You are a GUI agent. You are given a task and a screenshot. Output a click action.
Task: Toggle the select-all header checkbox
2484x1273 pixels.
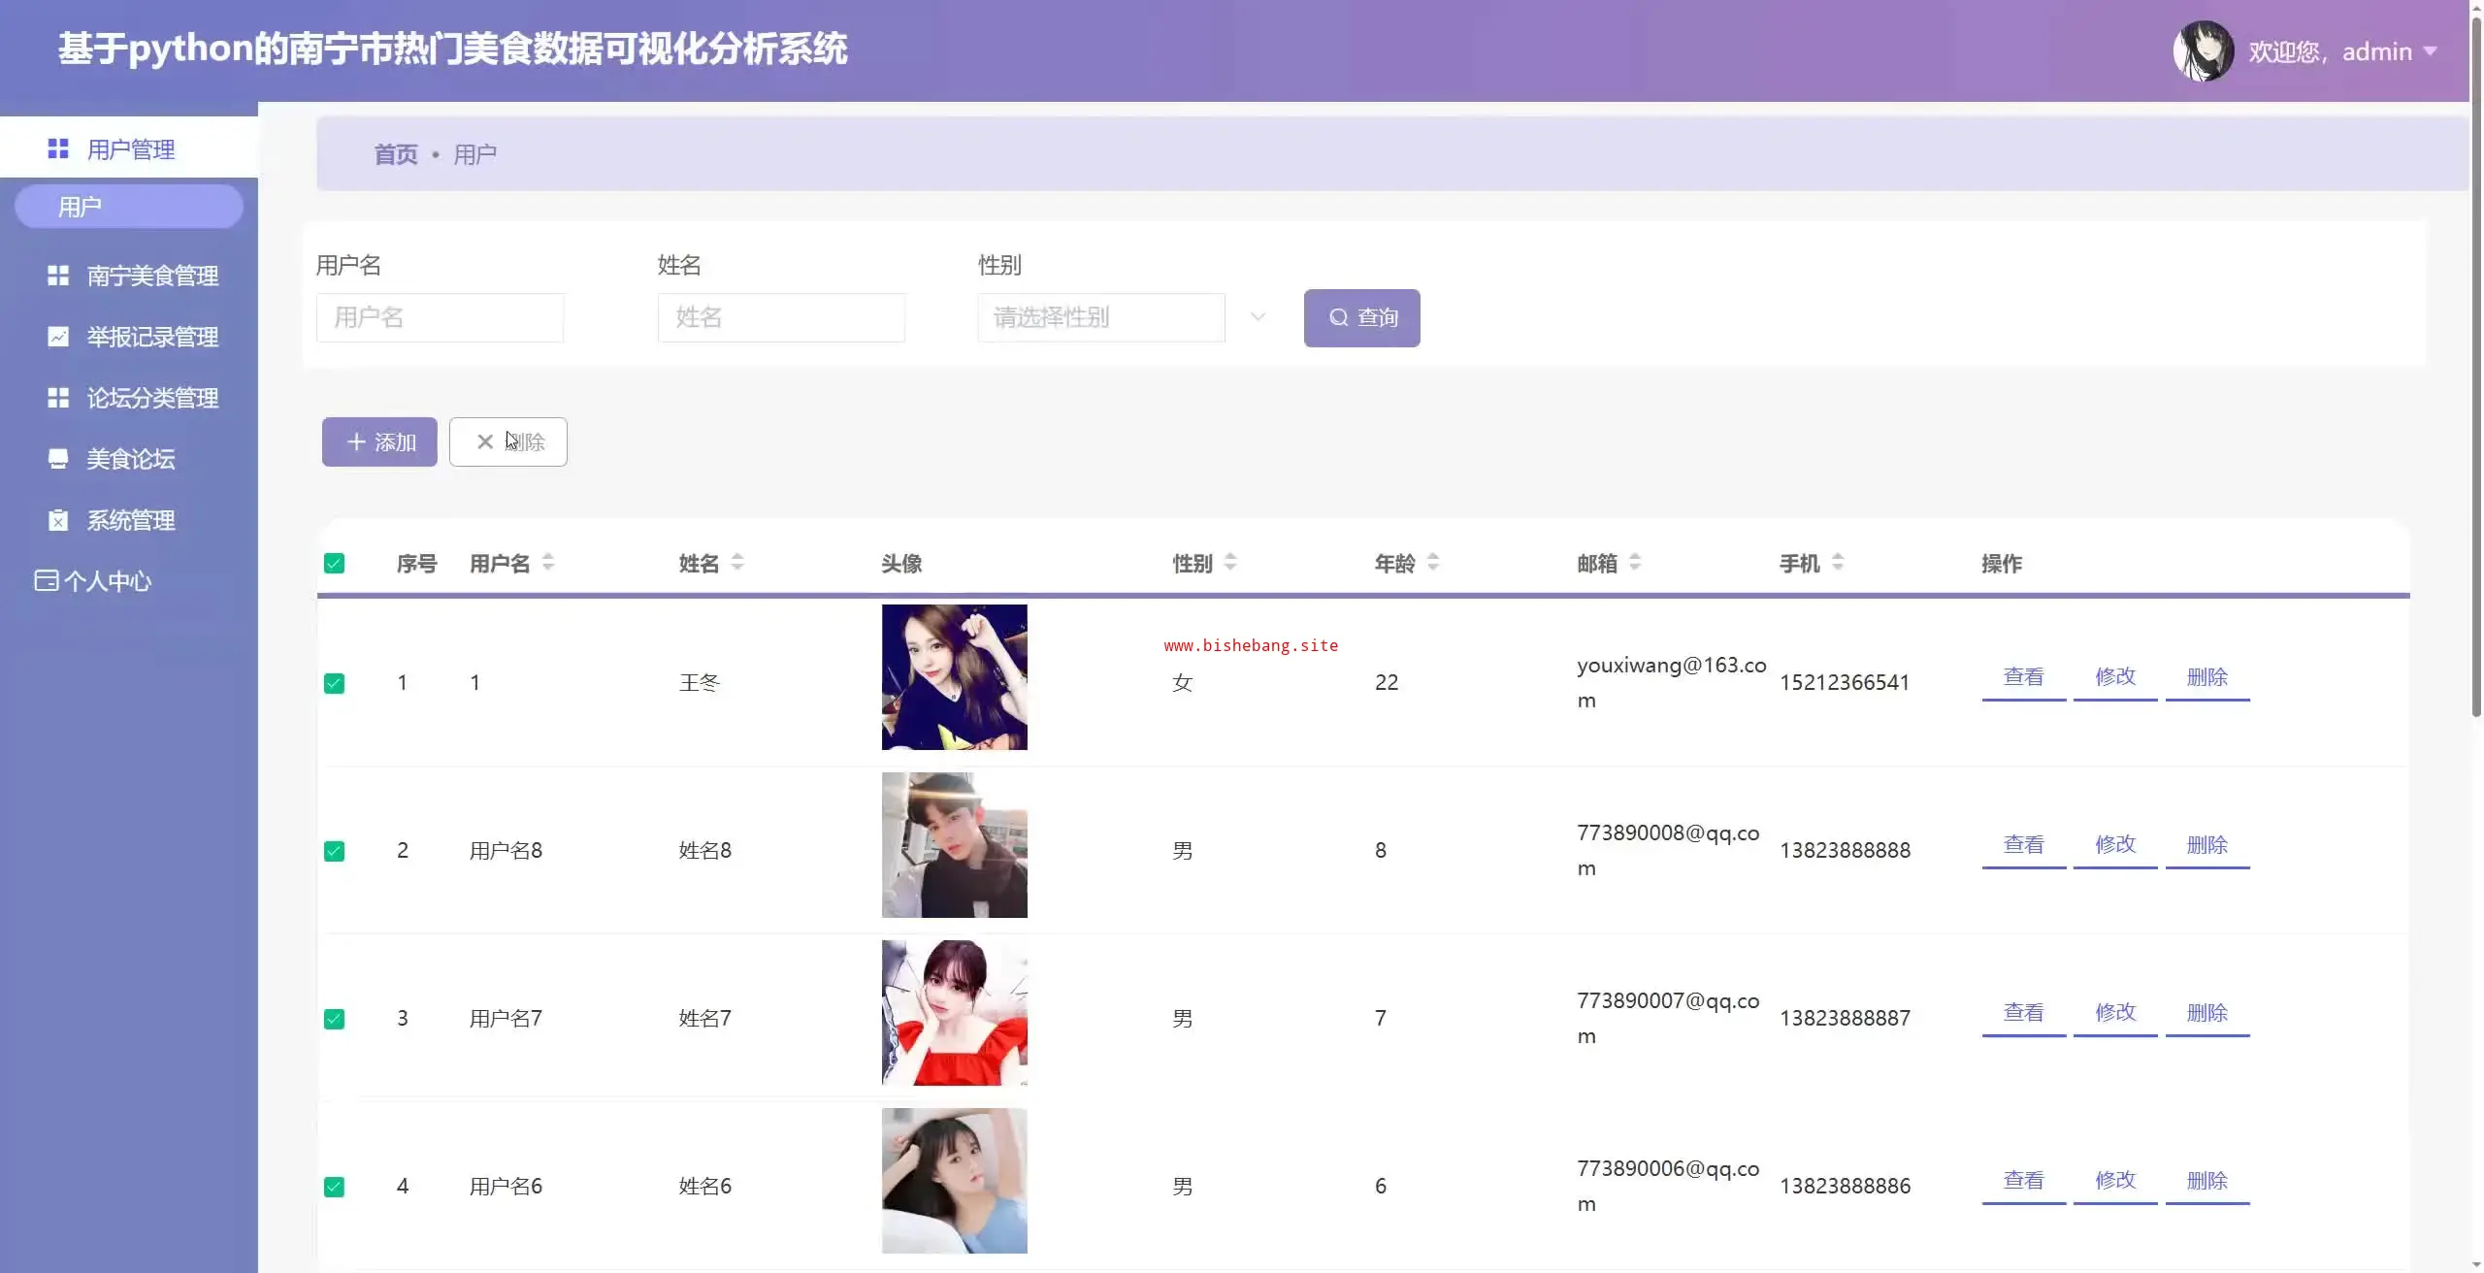tap(335, 564)
